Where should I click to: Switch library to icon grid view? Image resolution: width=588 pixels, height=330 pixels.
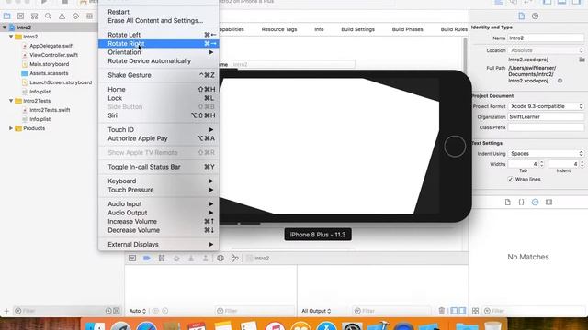pyautogui.click(x=475, y=311)
